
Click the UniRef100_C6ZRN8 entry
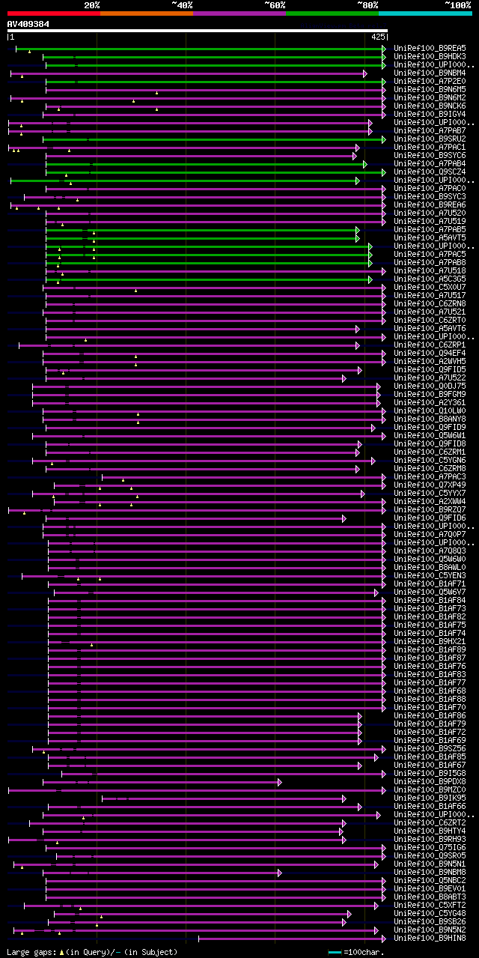430,303
